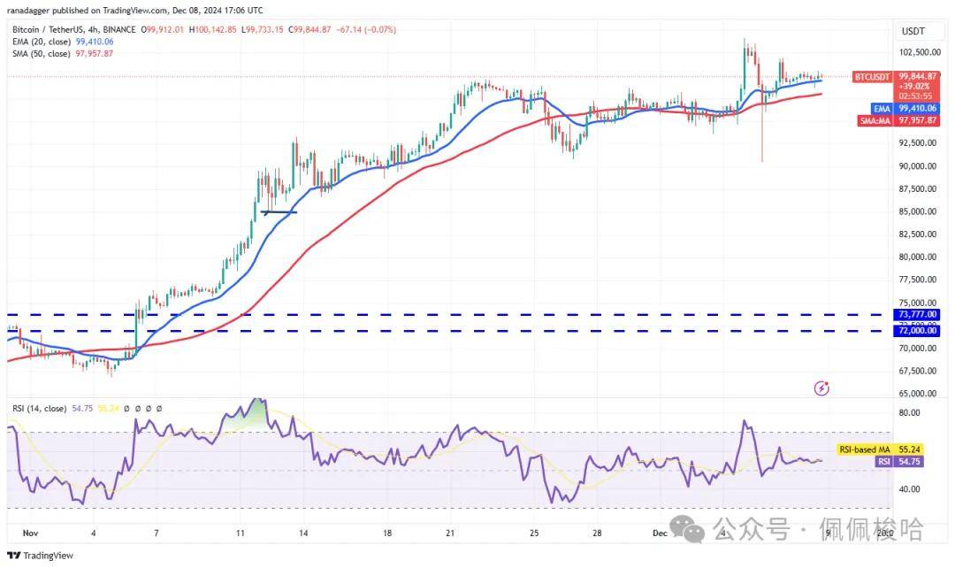Click the WeChat logo in the watermark
This screenshot has height=568, width=955.
point(688,528)
